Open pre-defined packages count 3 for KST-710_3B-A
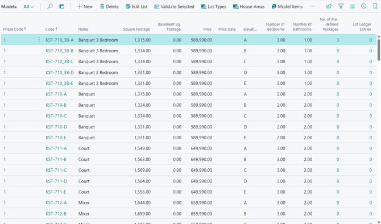Viewport: 381px width, 224px height. tap(338, 40)
